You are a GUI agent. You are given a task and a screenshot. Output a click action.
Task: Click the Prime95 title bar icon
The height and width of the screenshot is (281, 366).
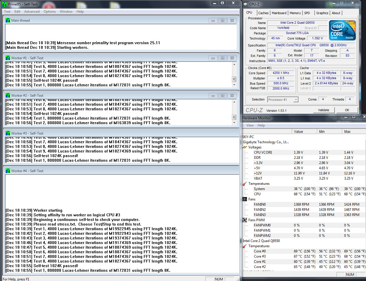click(x=4, y=4)
